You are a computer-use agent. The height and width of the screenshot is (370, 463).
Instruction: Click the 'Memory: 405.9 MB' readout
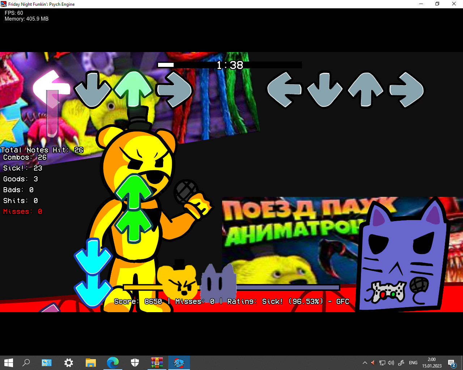point(26,19)
